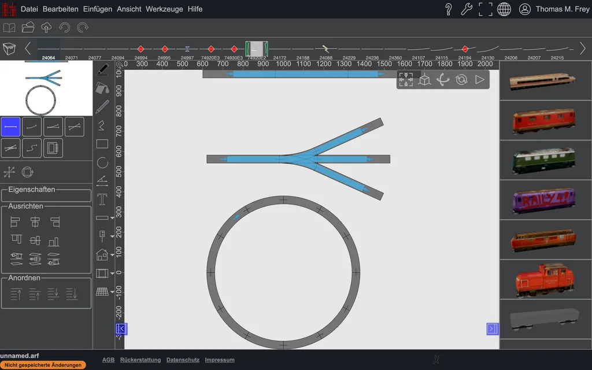Collapse the left panel with blue arrow

tap(121, 329)
